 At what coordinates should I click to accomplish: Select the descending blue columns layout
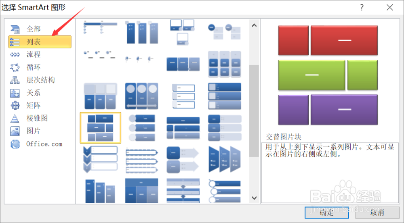101,191
